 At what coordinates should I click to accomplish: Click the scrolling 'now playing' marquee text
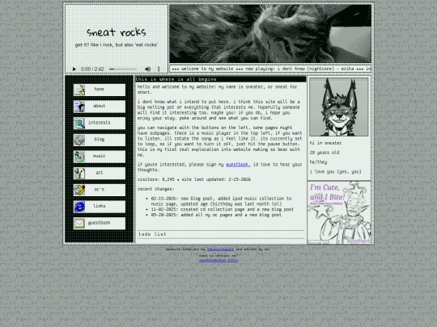[x=270, y=69]
